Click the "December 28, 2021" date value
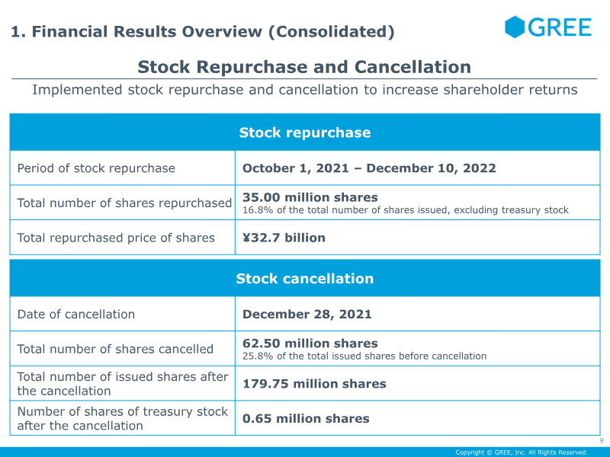 (x=307, y=314)
